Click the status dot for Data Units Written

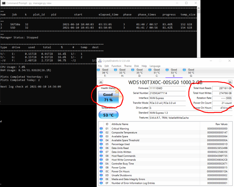click(101, 152)
